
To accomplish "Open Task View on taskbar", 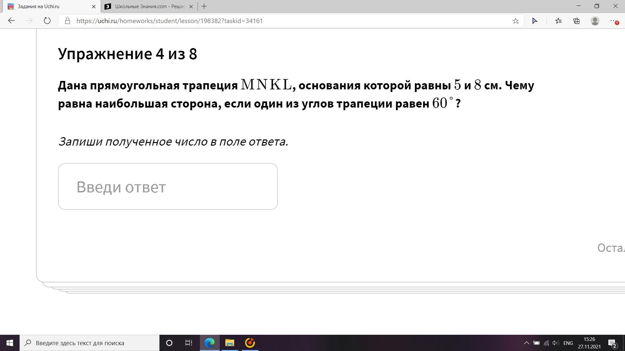I will tap(188, 343).
